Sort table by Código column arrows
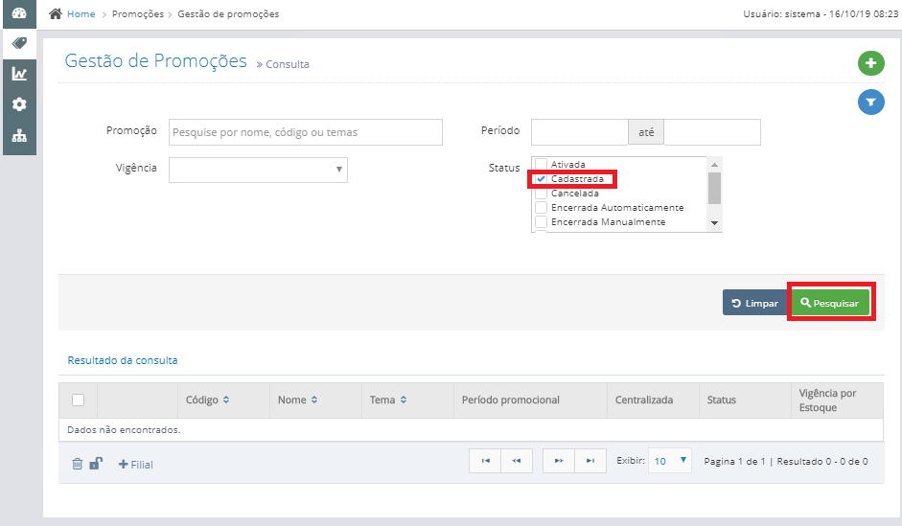Screen dimensions: 902x526 coord(226,400)
